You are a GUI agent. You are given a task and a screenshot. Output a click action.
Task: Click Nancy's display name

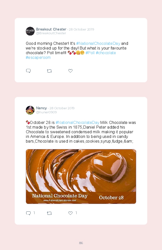(41, 108)
